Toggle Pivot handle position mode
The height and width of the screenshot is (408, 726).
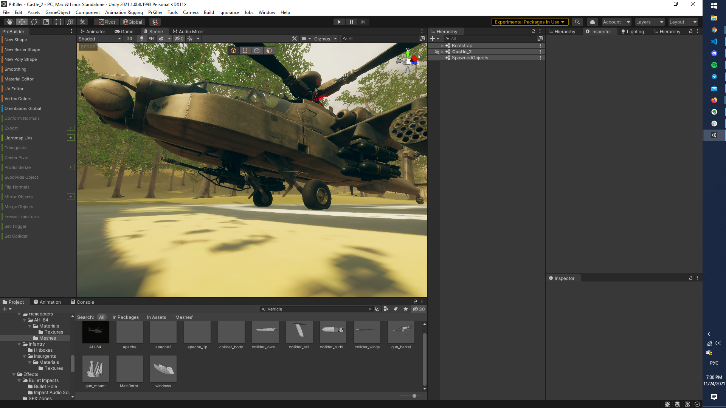coord(106,22)
